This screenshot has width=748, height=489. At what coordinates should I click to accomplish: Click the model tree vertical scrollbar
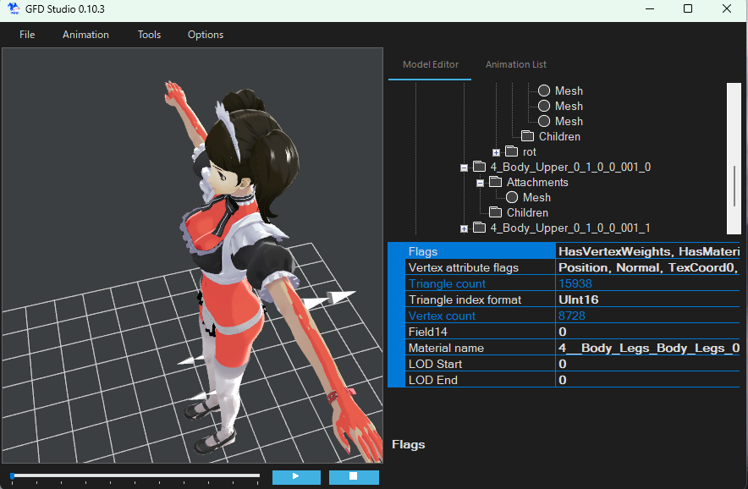[x=734, y=158]
